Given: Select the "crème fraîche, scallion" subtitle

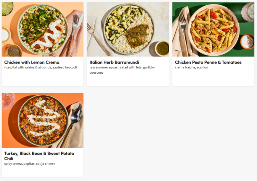Looking at the screenshot, I should (191, 67).
